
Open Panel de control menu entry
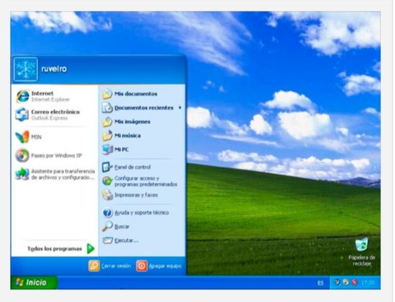(142, 167)
